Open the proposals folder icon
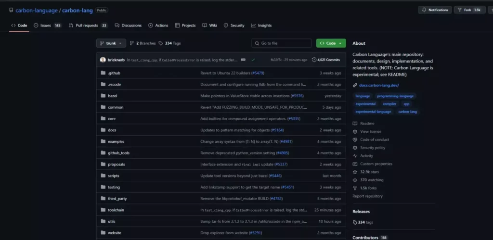The image size is (493, 240). tap(103, 164)
